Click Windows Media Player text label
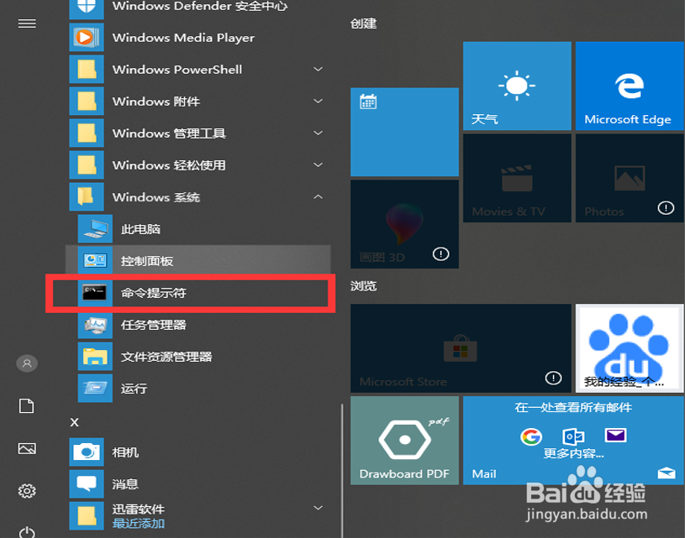The height and width of the screenshot is (538, 685). point(183,38)
